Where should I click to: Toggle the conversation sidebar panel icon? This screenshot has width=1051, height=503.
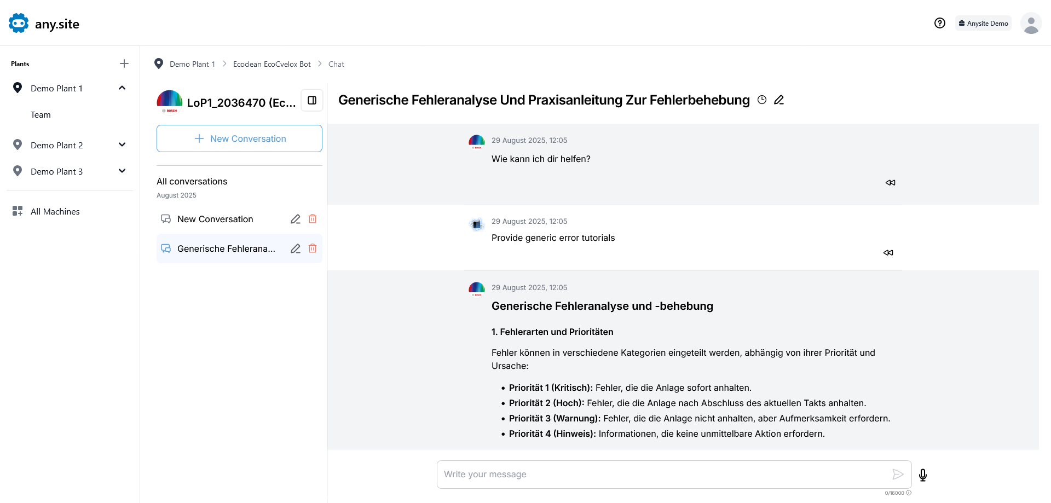coord(312,100)
